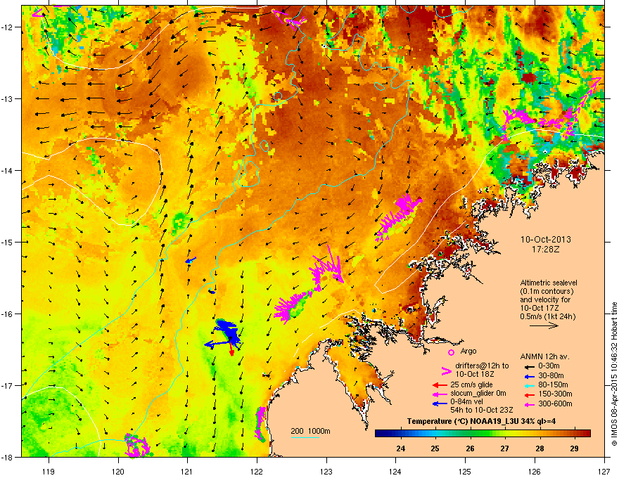Viewport: 619px width, 478px height.
Task: Click the red glider velocity arrow on the map
Action: click(x=231, y=349)
